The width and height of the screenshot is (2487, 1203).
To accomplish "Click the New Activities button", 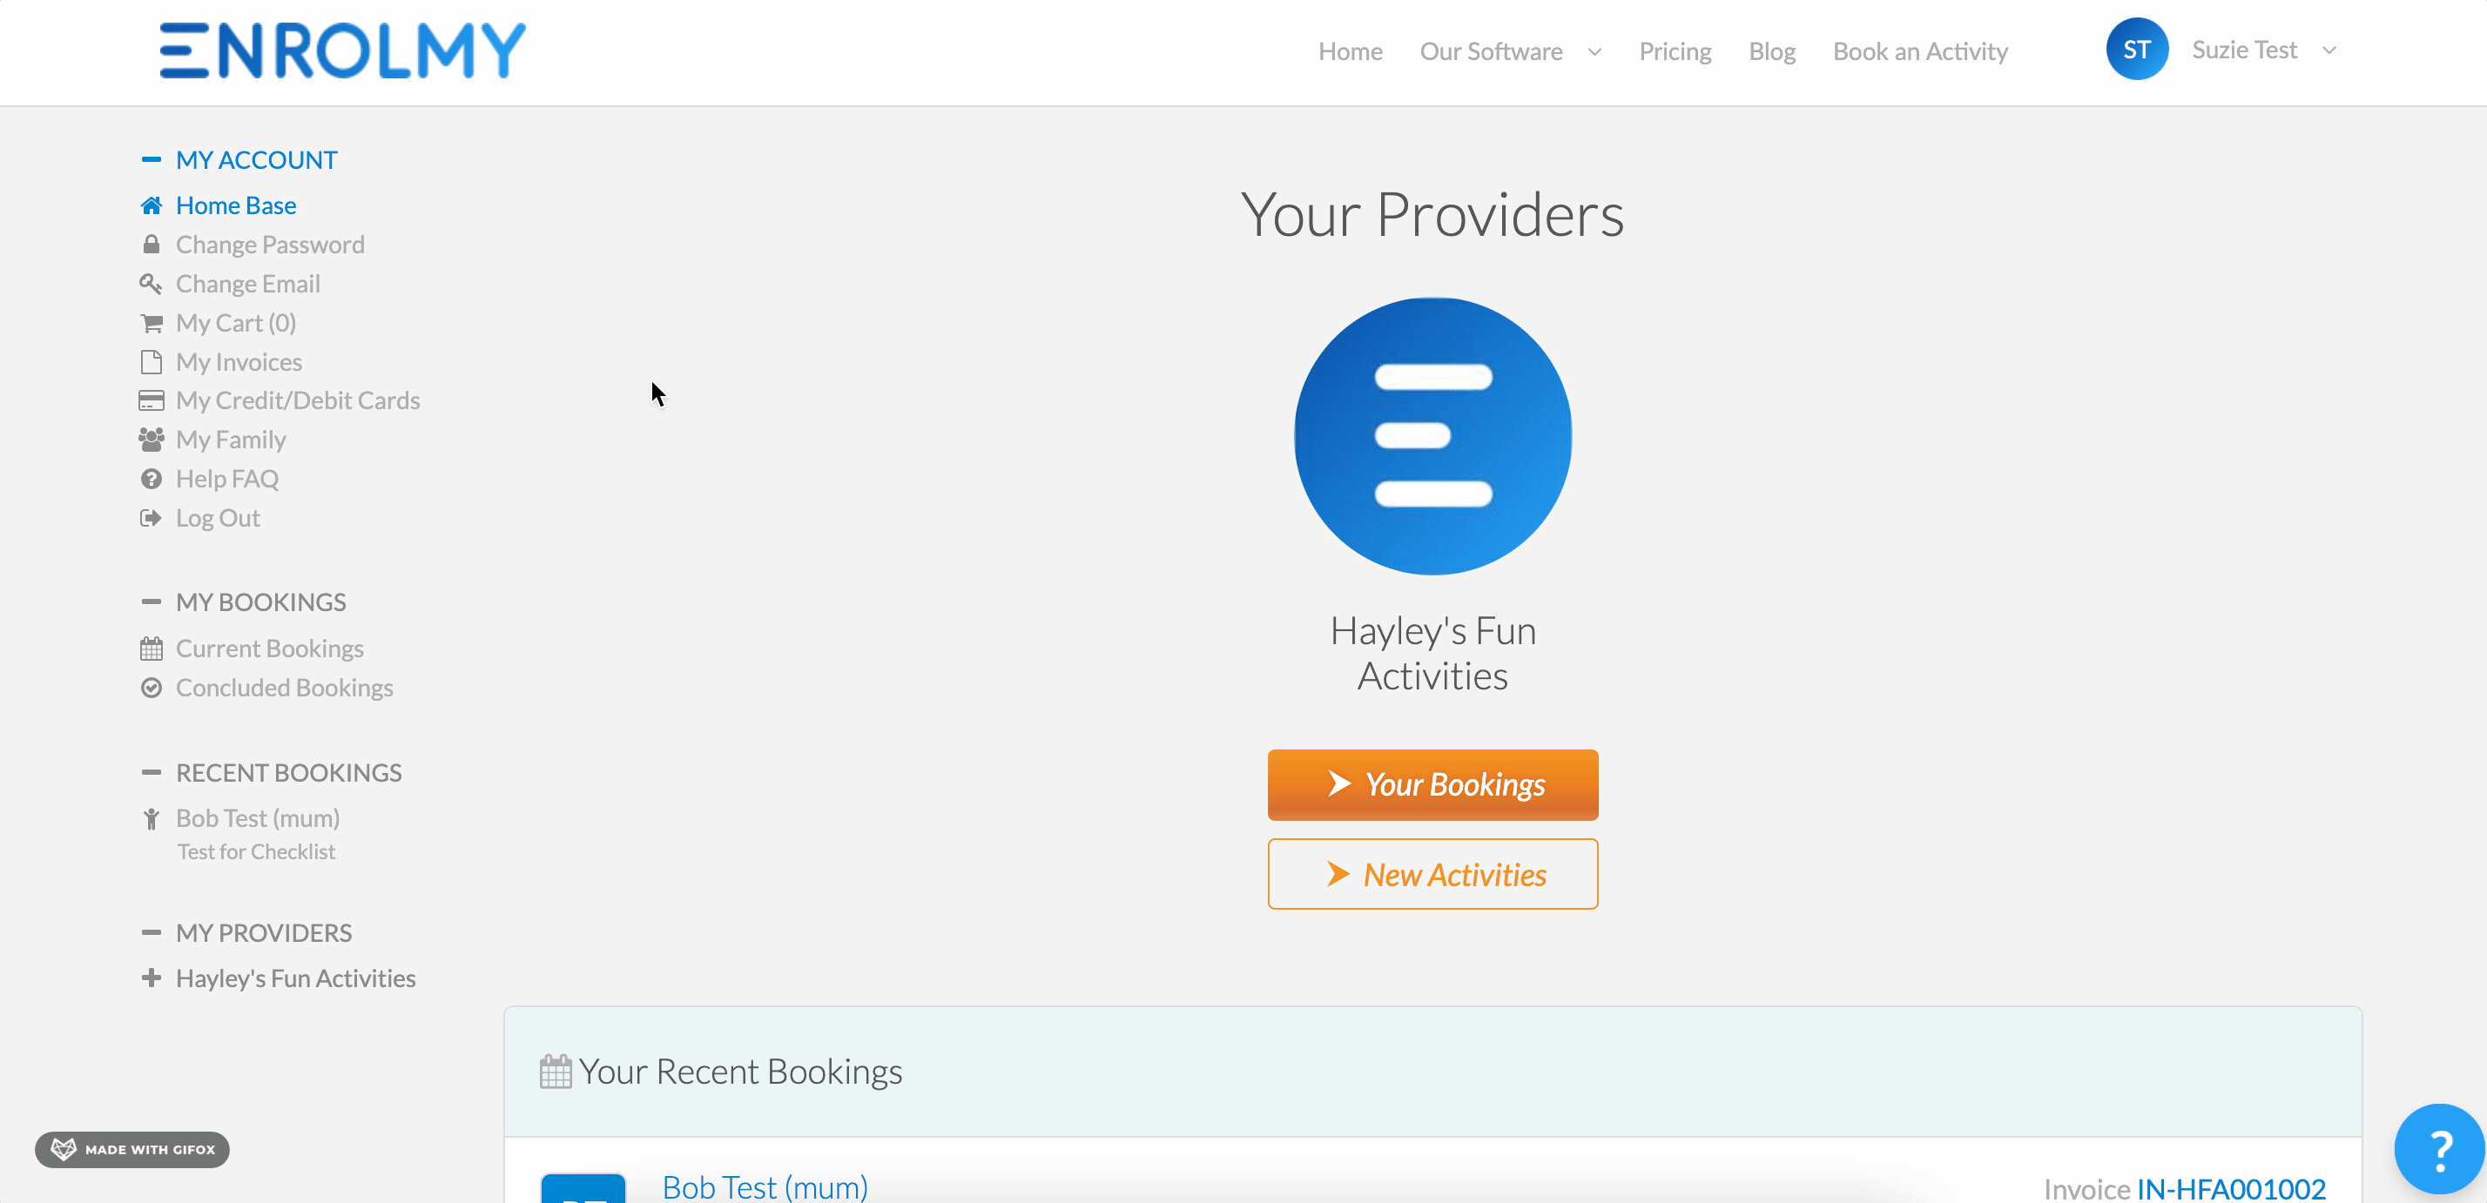I will point(1432,874).
